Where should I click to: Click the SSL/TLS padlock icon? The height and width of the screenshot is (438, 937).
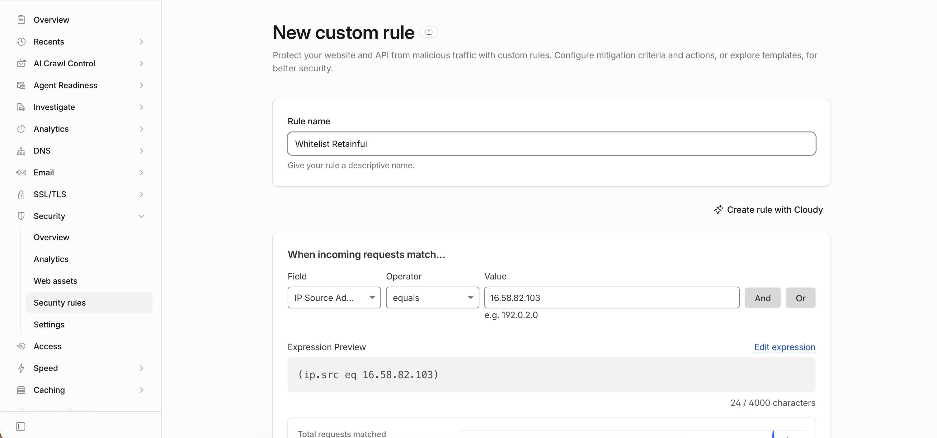tap(21, 194)
